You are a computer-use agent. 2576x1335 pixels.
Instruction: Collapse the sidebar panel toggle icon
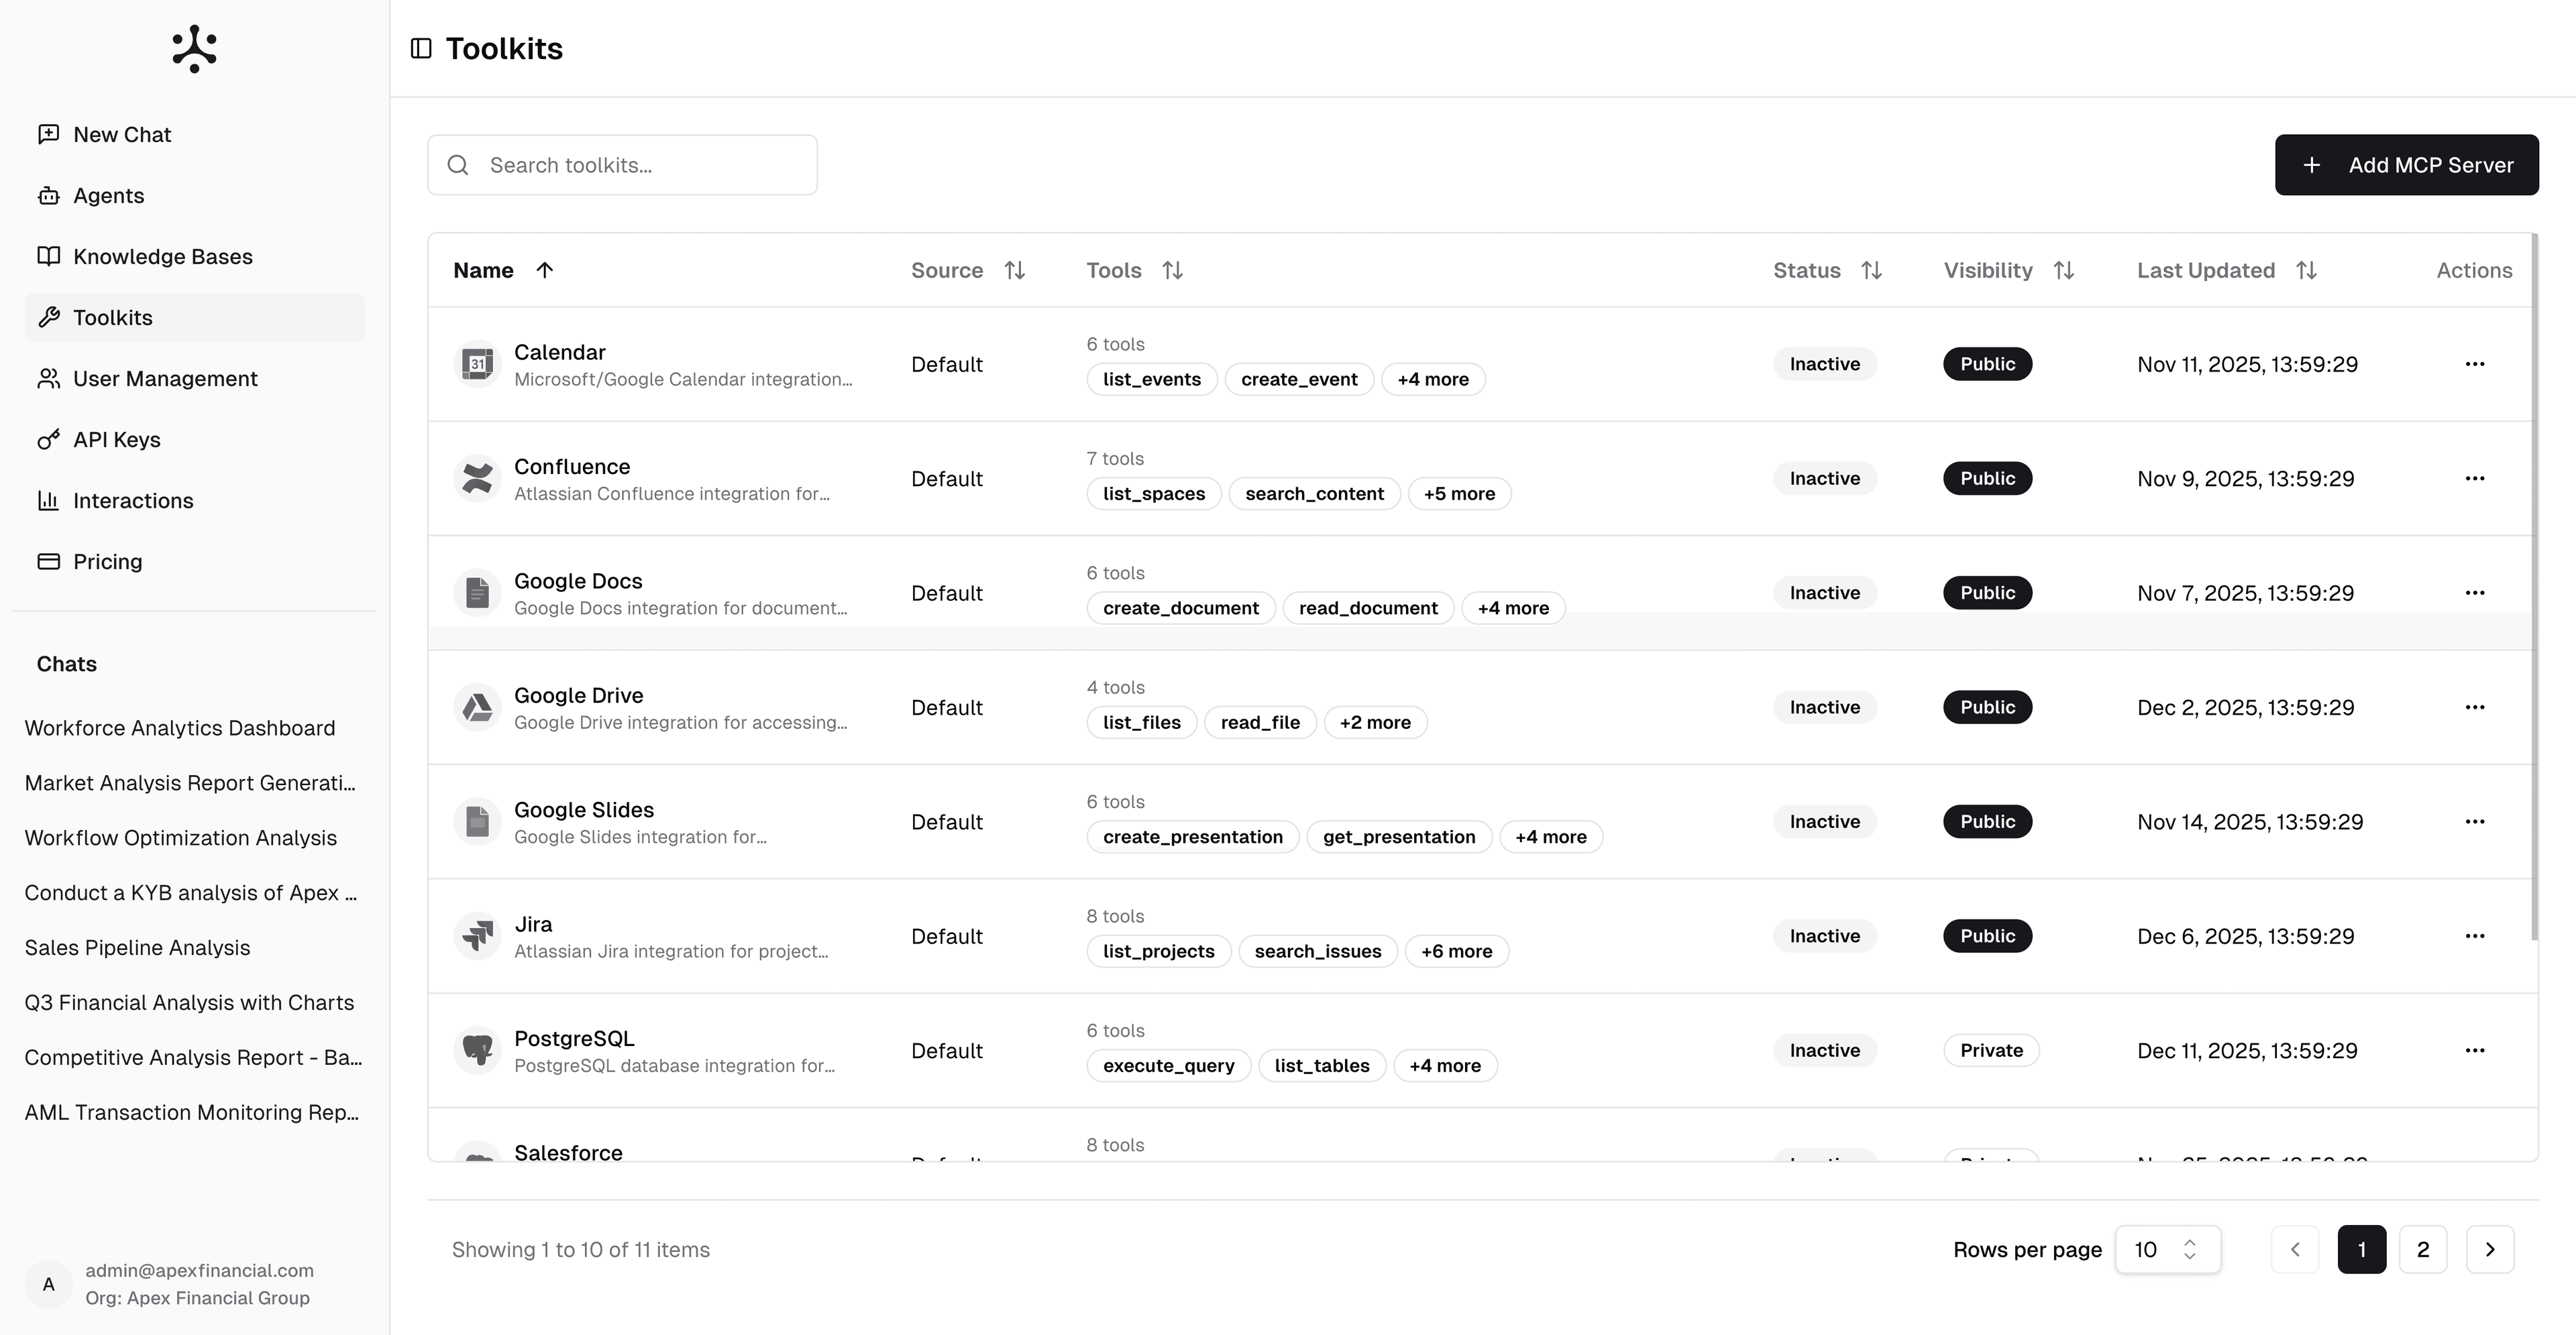(421, 48)
